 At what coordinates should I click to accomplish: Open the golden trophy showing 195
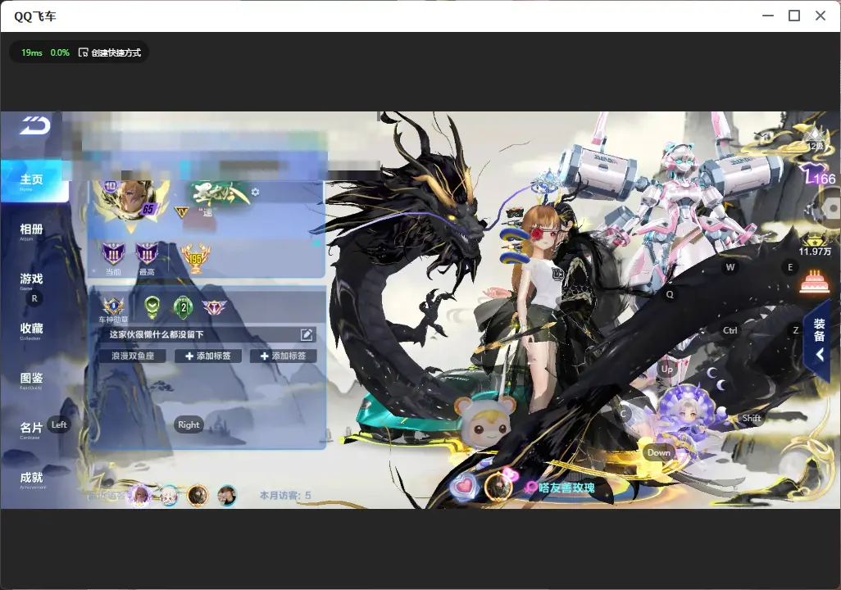(x=195, y=257)
